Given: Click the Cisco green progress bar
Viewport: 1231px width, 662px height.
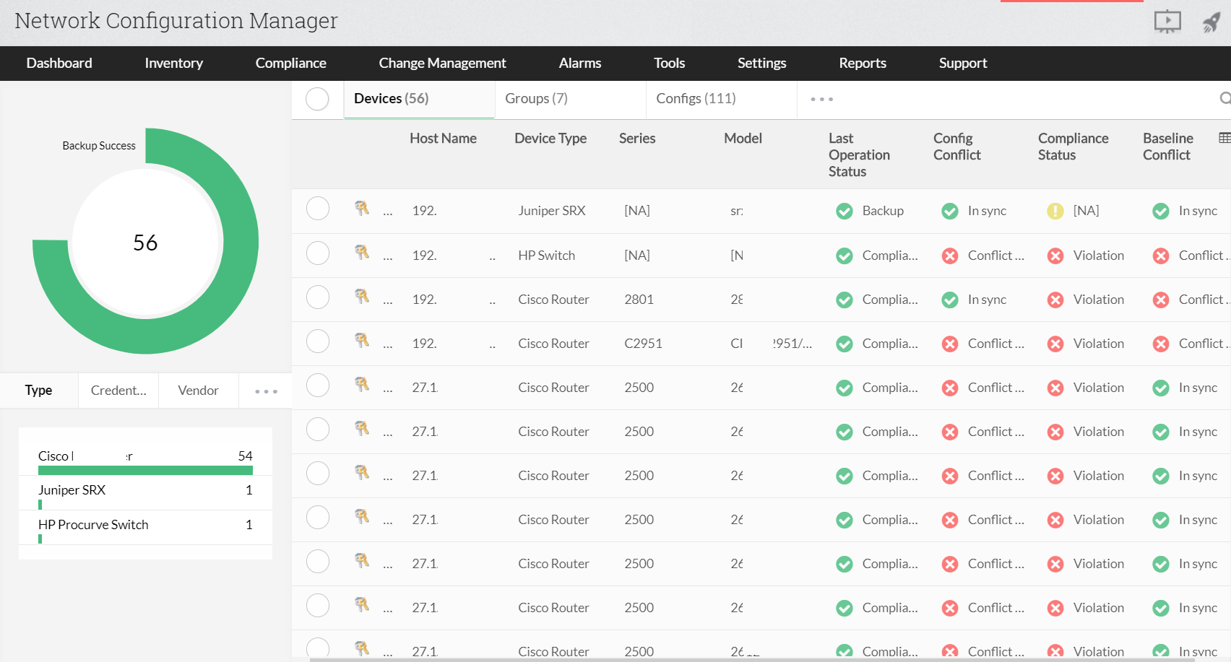Looking at the screenshot, I should click(x=145, y=471).
